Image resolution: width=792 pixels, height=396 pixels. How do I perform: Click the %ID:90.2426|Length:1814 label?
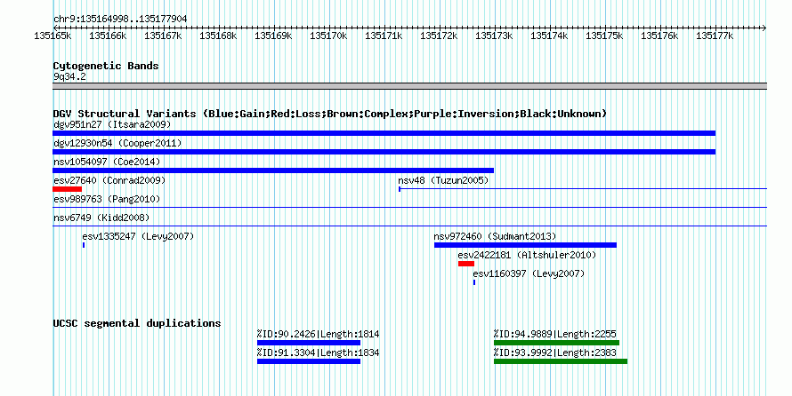click(x=319, y=334)
